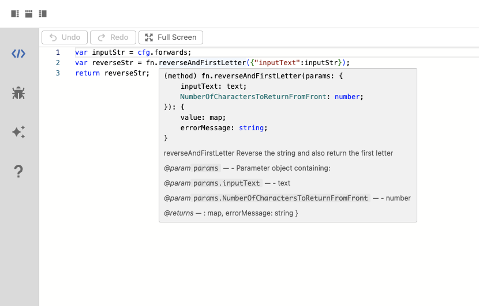The height and width of the screenshot is (306, 479).
Task: Click the @returns line in tooltip
Action: (x=231, y=213)
